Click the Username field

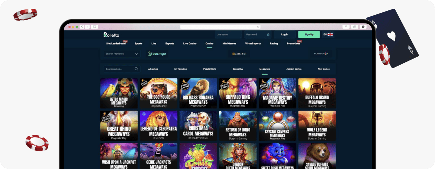(228, 35)
